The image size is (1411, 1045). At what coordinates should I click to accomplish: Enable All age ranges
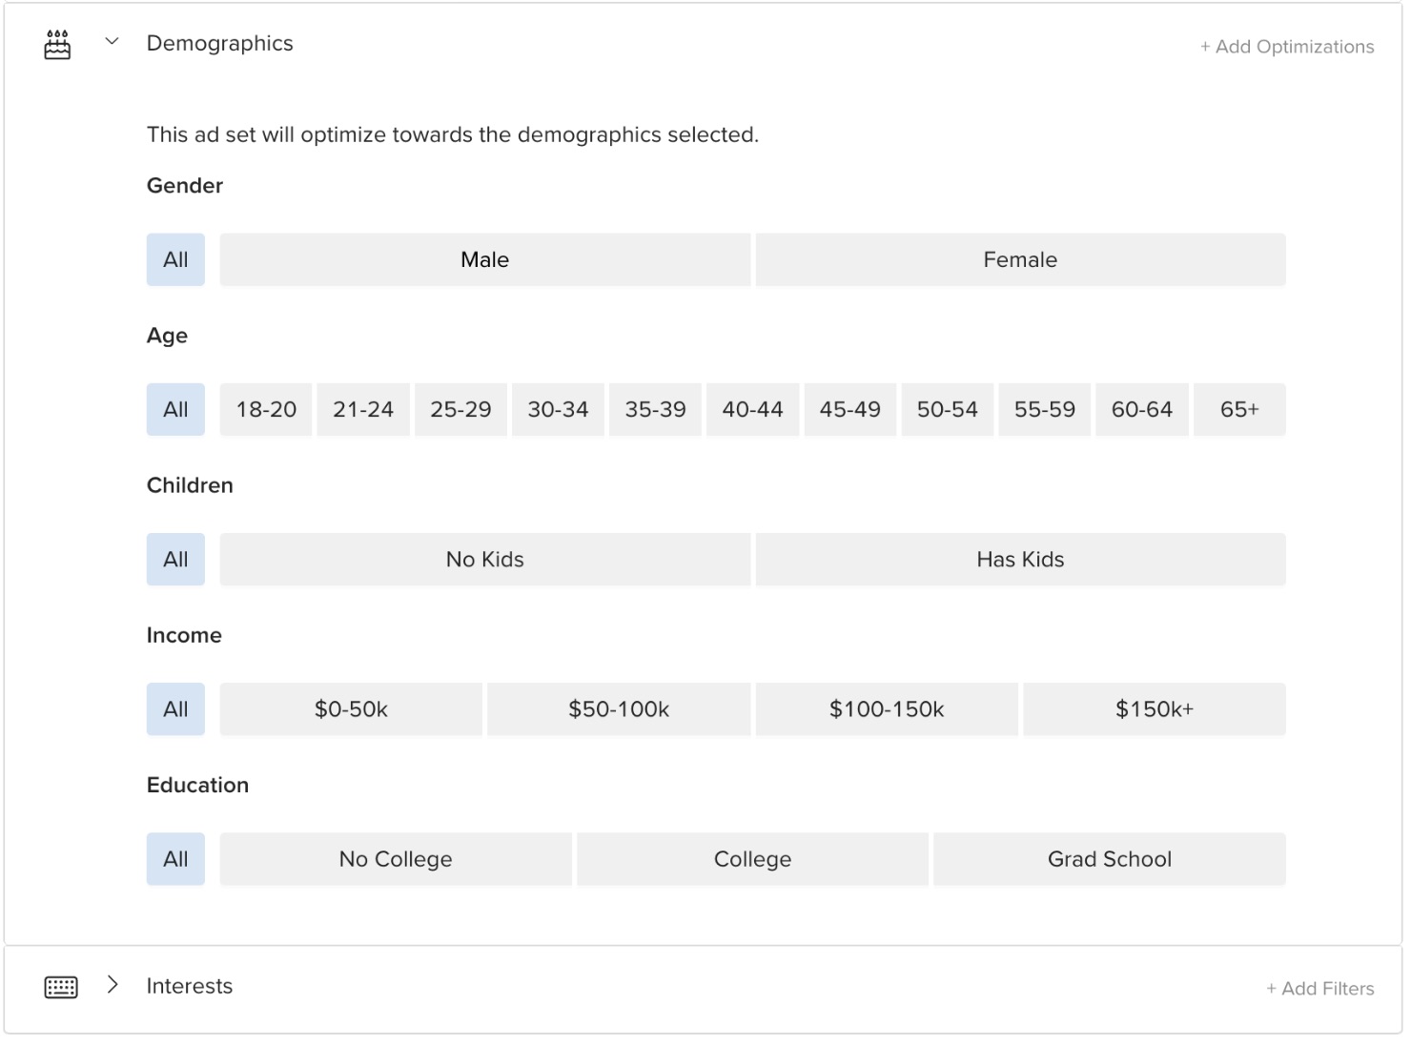point(174,409)
